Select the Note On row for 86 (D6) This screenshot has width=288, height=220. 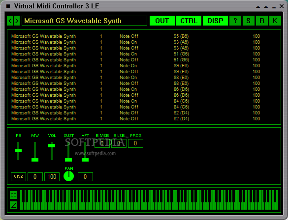(x=135, y=89)
